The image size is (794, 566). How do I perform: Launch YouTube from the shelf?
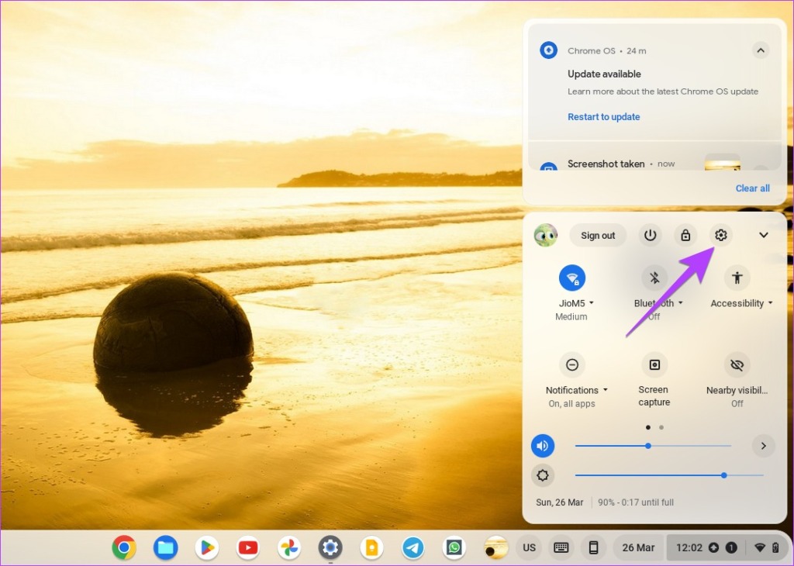(x=248, y=548)
